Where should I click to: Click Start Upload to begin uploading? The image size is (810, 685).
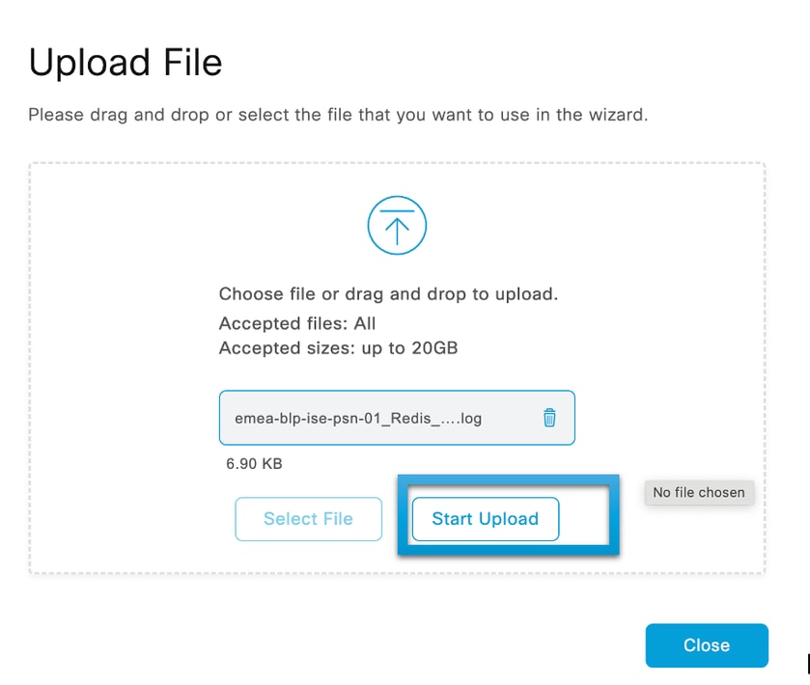click(x=485, y=519)
